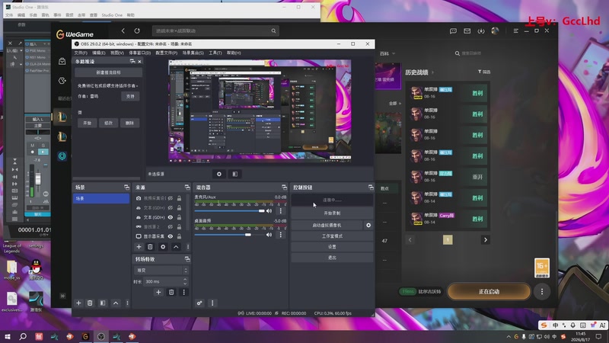Enable 工作室模式 in OBS controls

[332, 236]
